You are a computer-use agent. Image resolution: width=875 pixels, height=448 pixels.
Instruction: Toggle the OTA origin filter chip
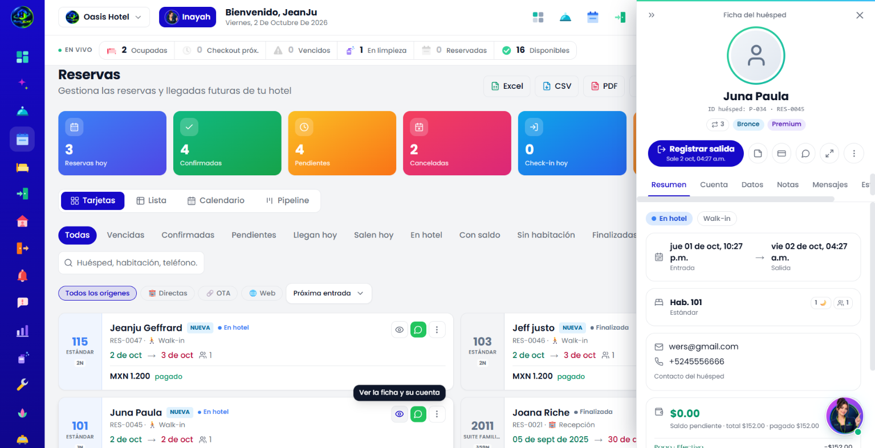218,293
